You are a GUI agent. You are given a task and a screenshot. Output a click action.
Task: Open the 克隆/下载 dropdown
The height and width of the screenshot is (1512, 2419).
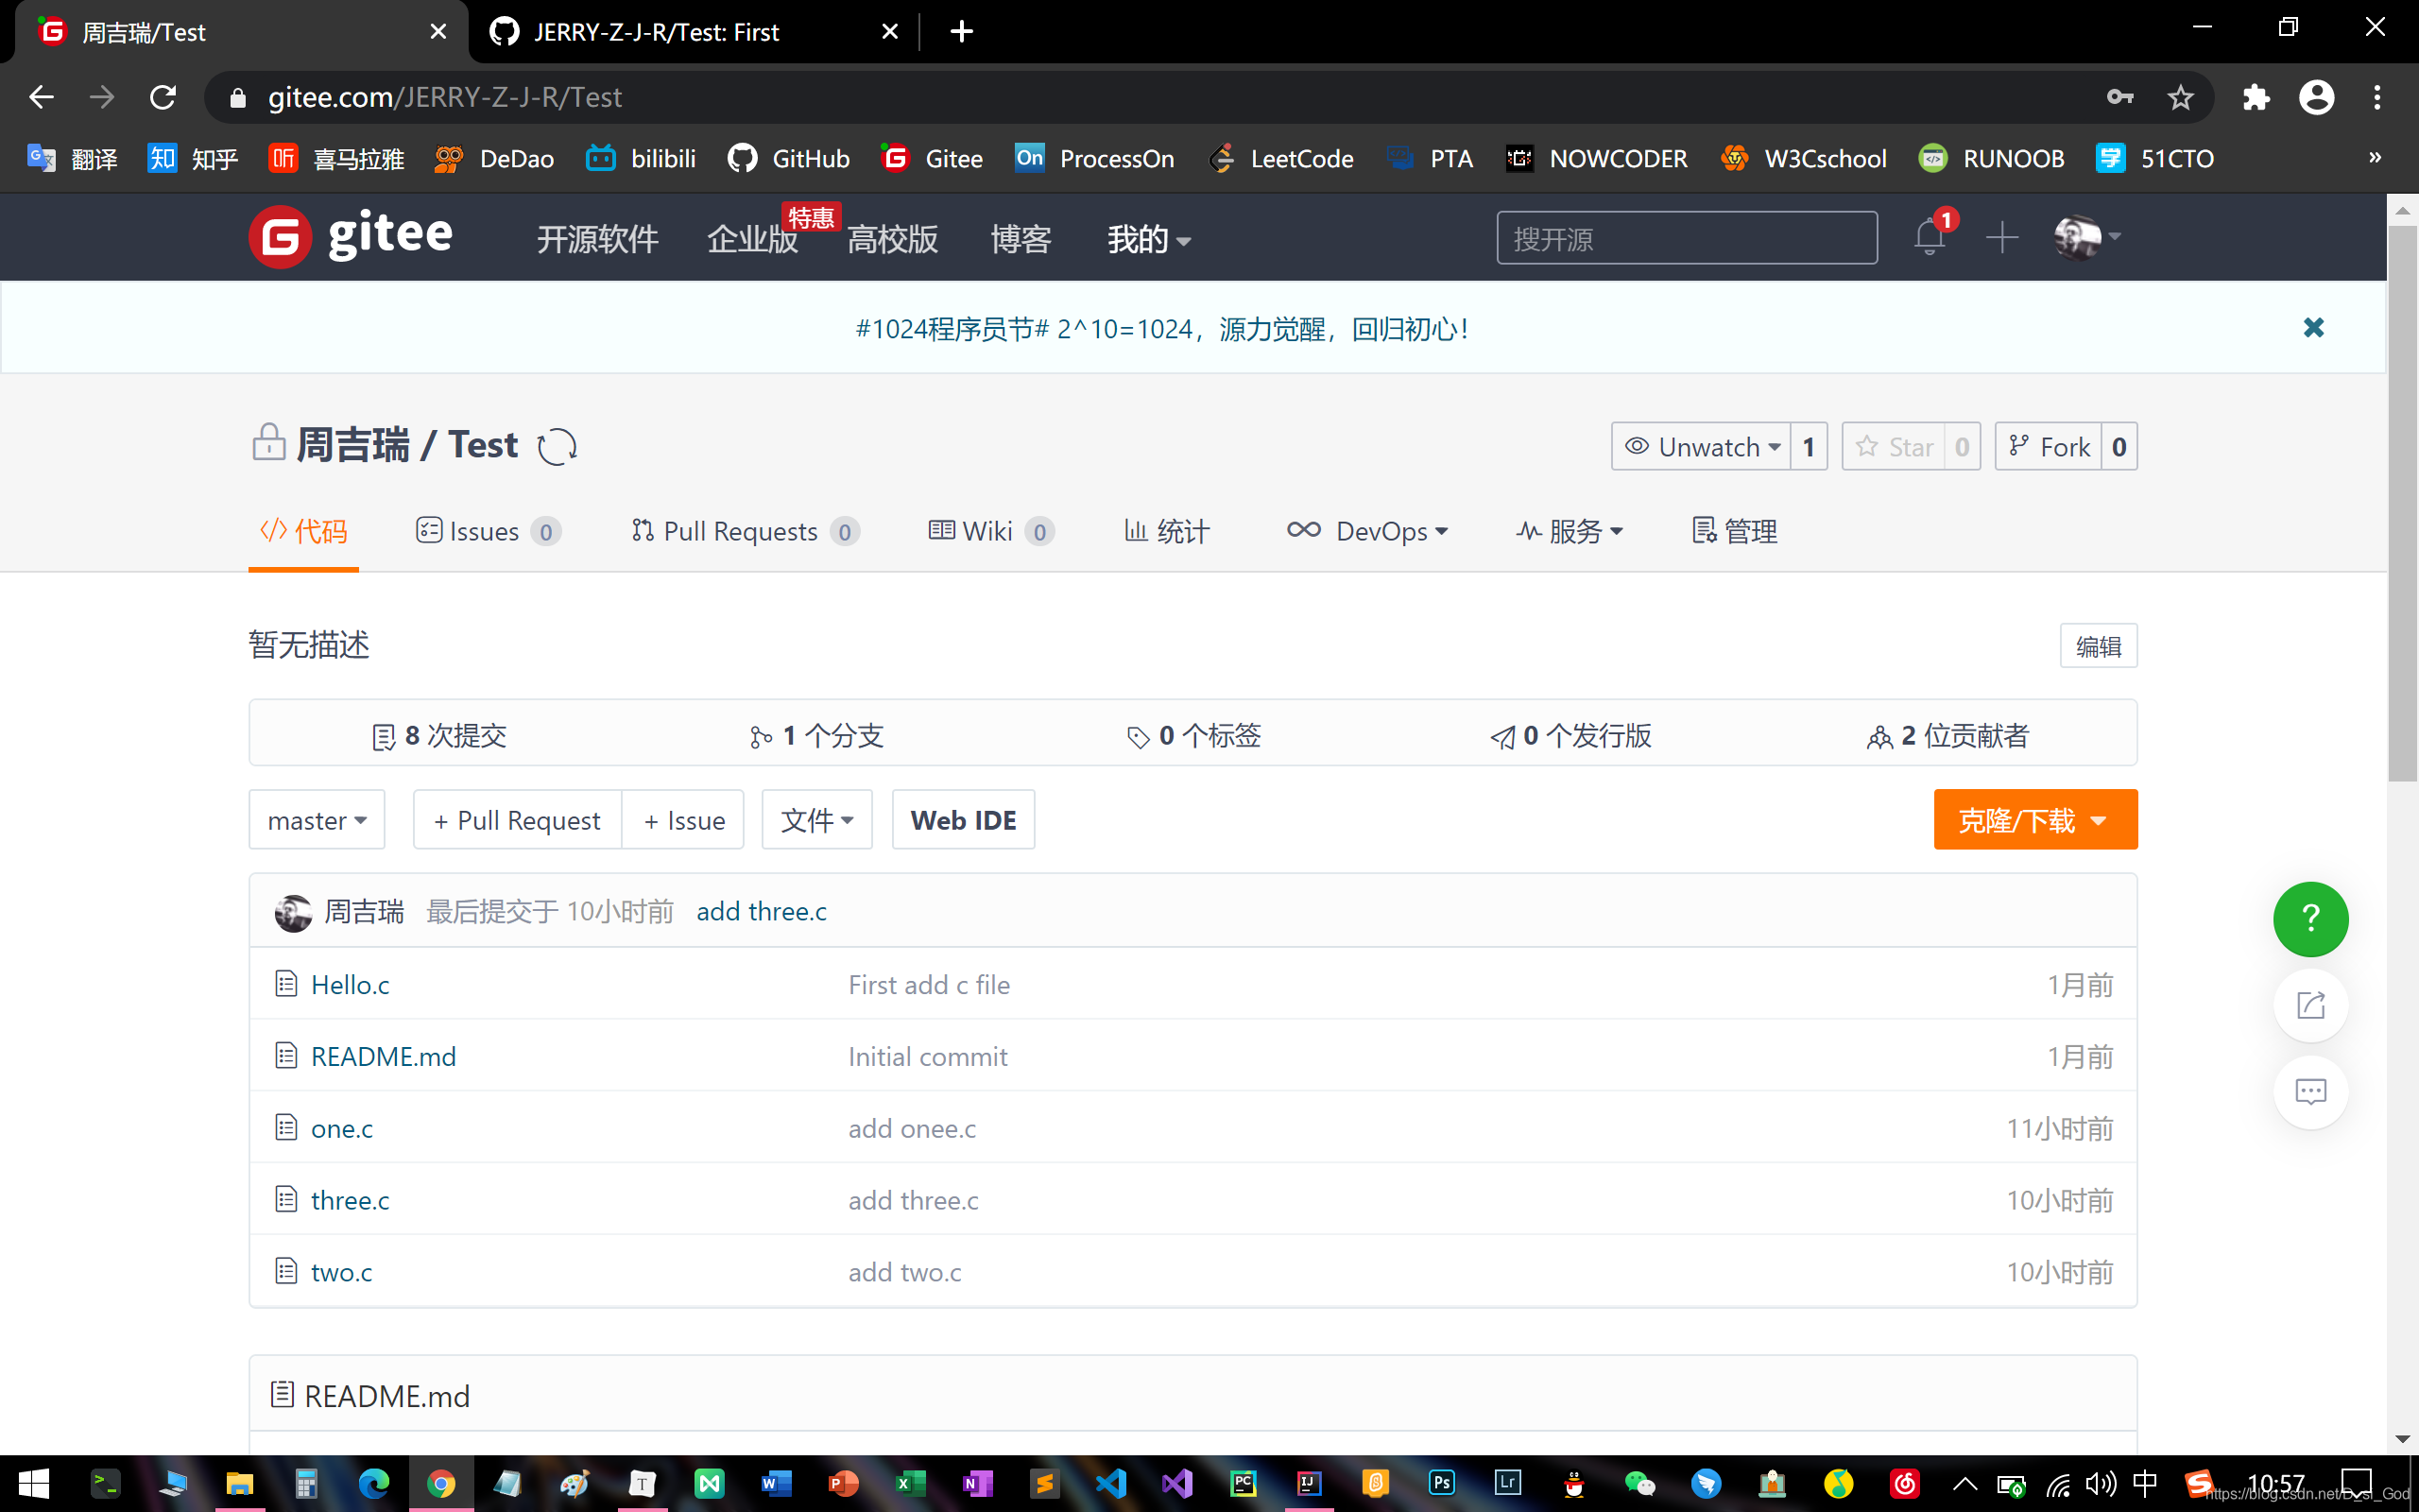[x=2034, y=820]
